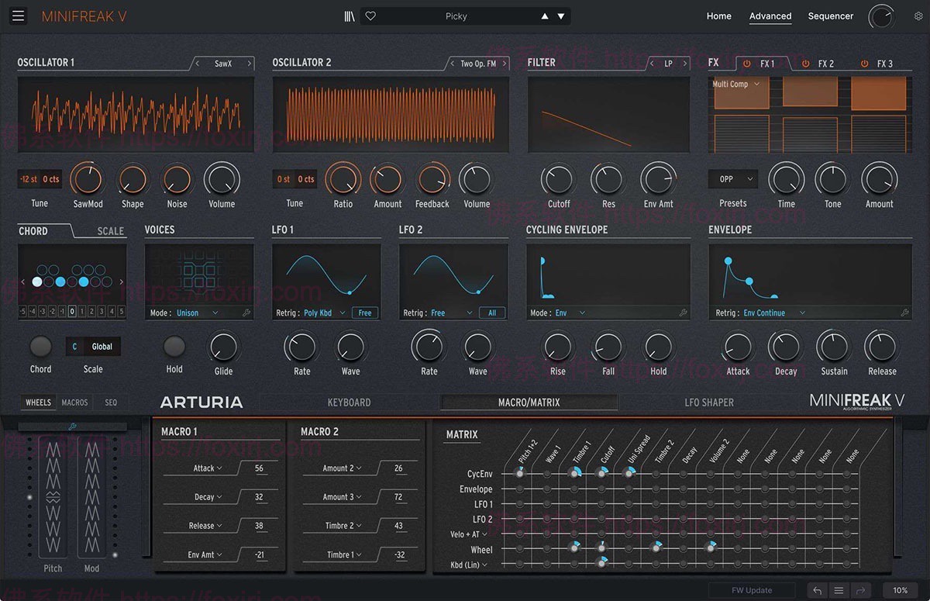Open the Cycling Envelope wrench settings icon
930x601 pixels.
pos(682,313)
